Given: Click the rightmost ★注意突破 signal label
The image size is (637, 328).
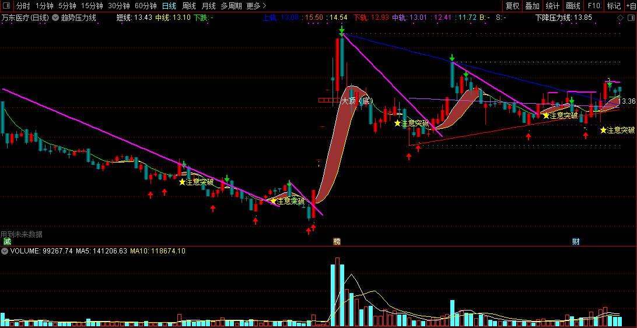Looking at the screenshot, I should (x=618, y=131).
